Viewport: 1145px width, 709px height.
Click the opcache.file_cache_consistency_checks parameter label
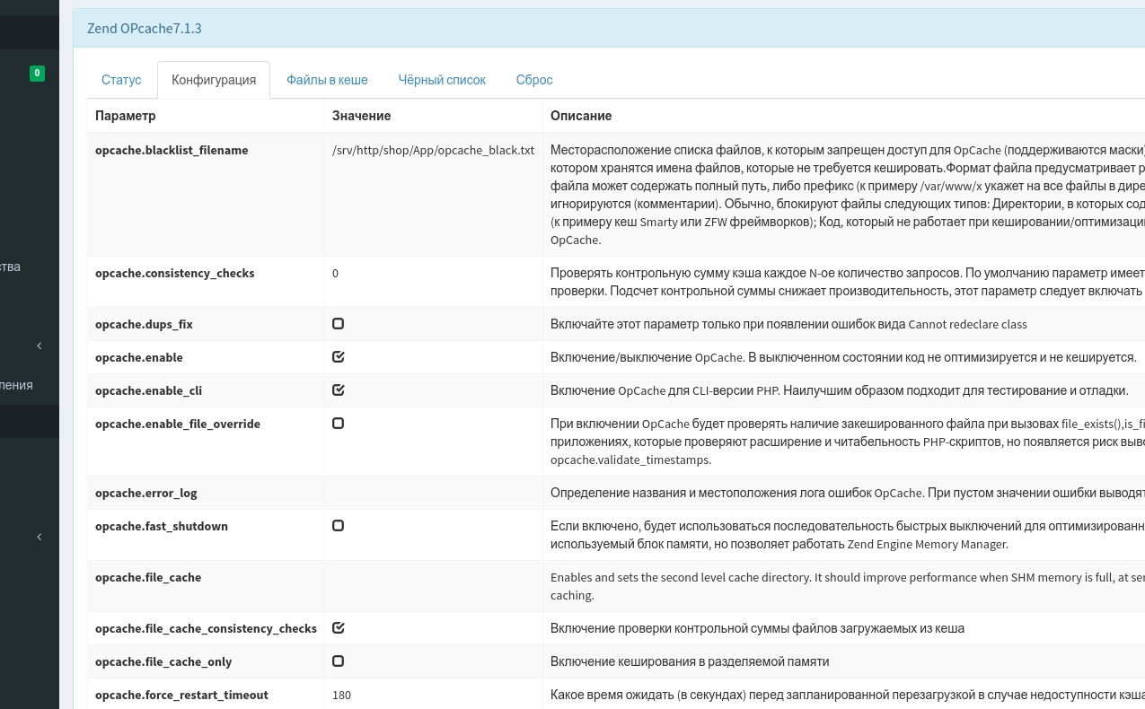[x=206, y=628]
